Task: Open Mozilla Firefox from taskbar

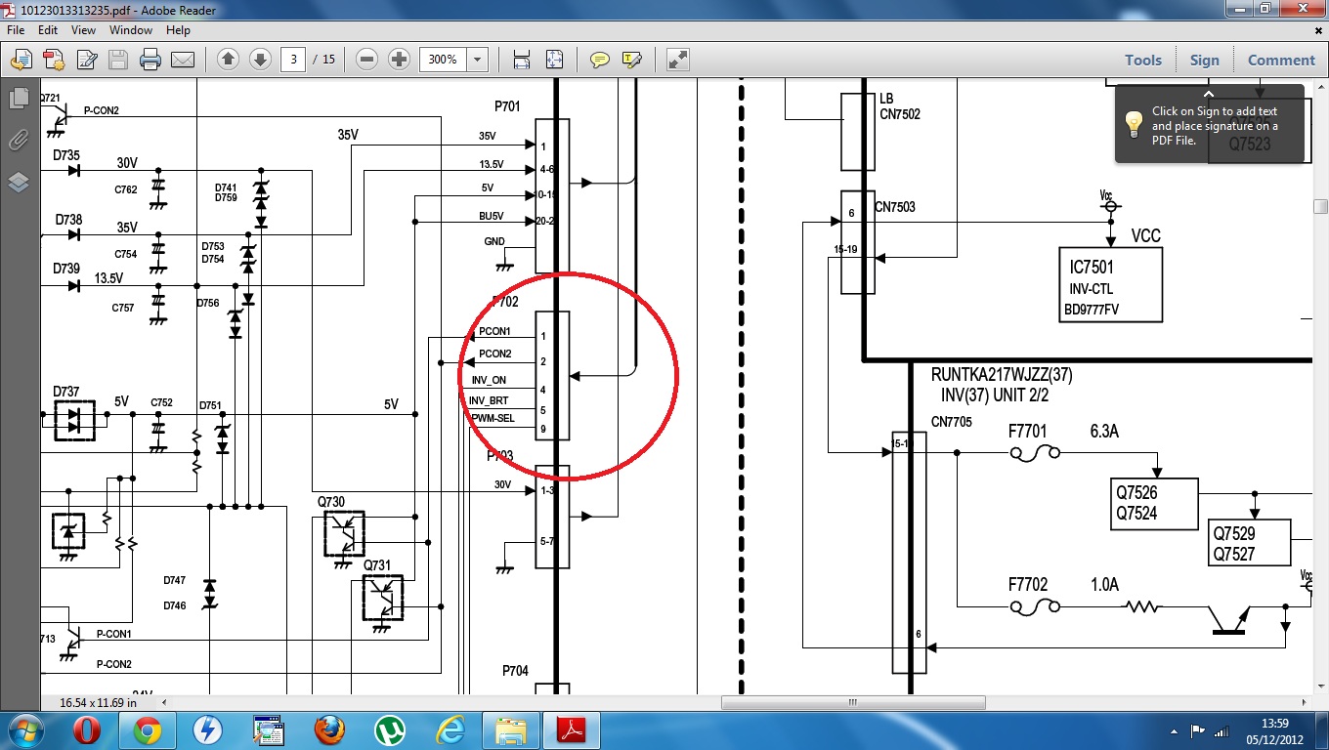Action: 330,730
